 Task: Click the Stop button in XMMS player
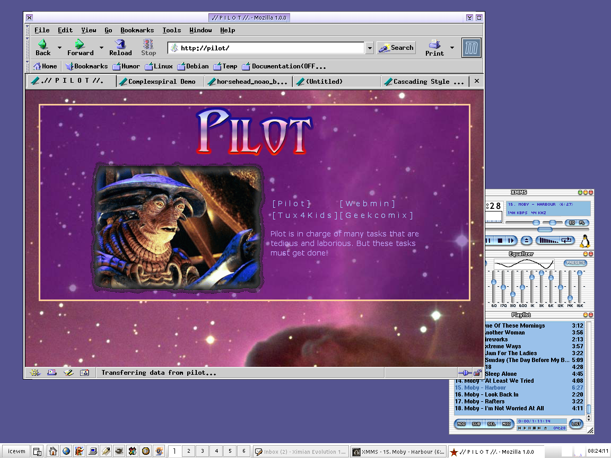point(500,241)
